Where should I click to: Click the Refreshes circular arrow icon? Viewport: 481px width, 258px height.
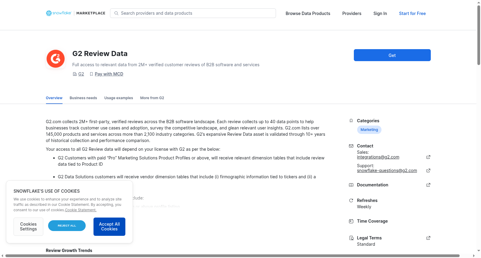pos(351,200)
